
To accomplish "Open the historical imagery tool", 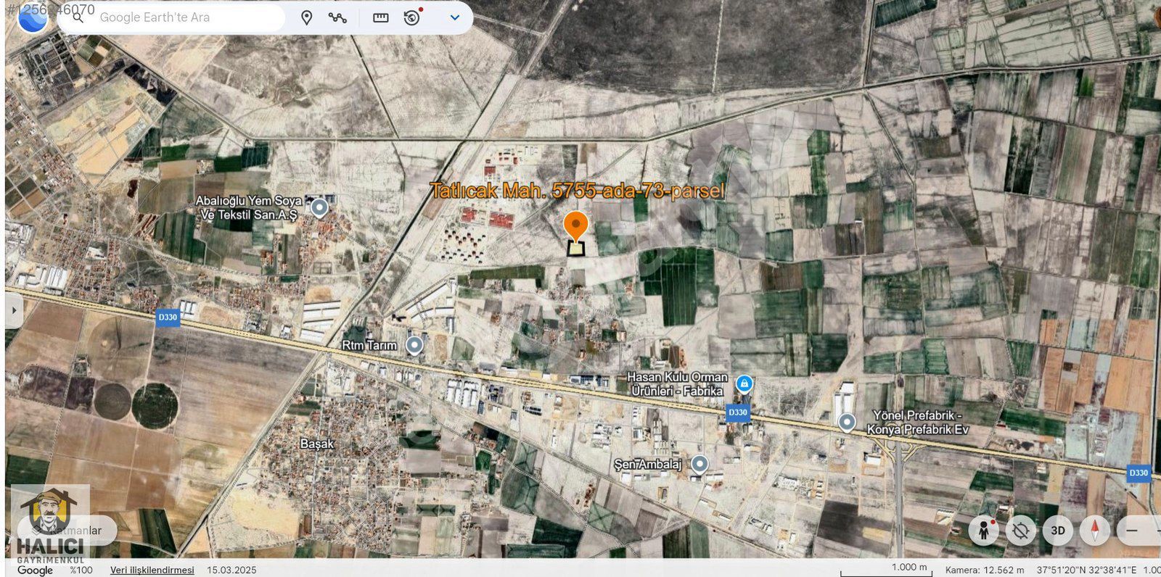I will 412,17.
